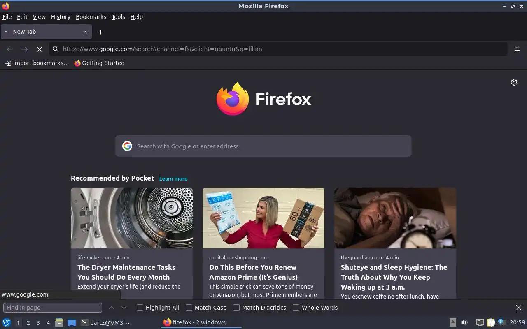Screen dimensions: 527x329
Task: Enable Highlight All checkbox
Action: coord(140,308)
